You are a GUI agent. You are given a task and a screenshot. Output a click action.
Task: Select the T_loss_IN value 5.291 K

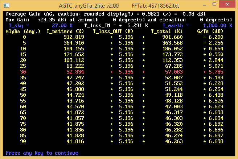point(138,25)
